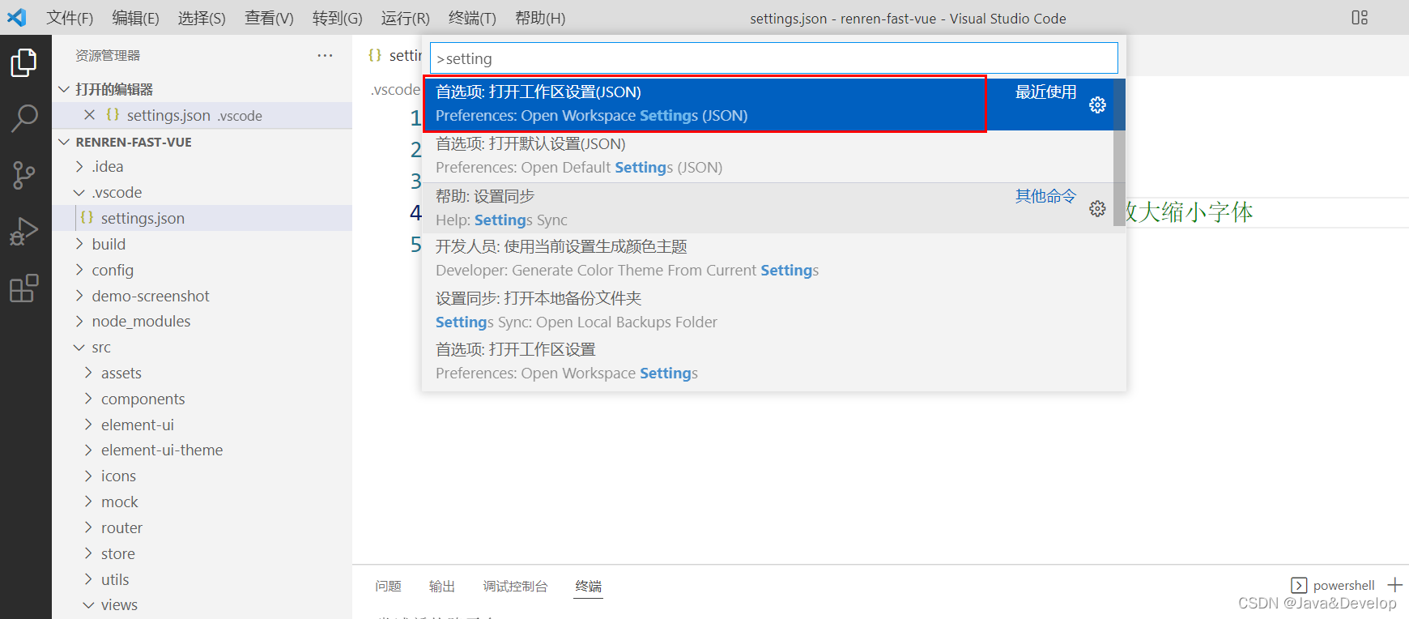Collapse the src folder
This screenshot has height=619, width=1409.
coord(79,347)
